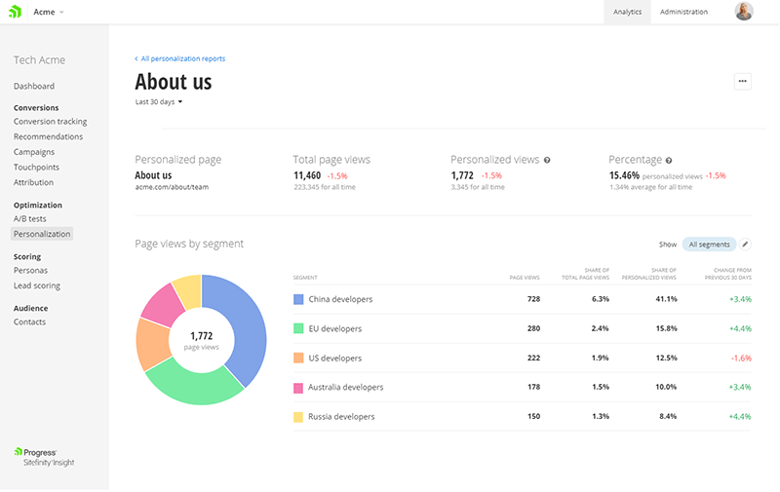
Task: Click the Personalized views help icon
Action: coord(547,160)
